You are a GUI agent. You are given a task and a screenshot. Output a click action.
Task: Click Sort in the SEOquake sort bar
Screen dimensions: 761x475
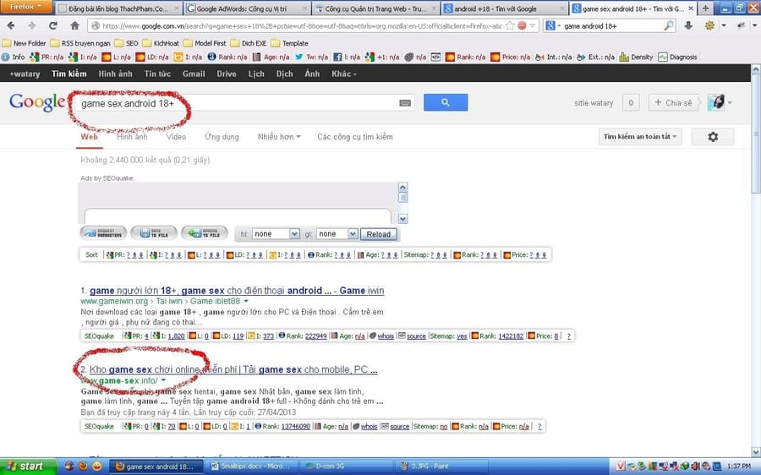coord(91,254)
